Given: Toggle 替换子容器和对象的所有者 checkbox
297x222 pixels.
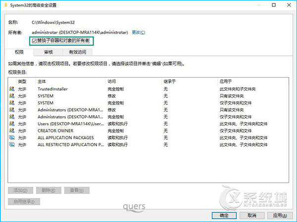Looking at the screenshot, I should [x=34, y=41].
